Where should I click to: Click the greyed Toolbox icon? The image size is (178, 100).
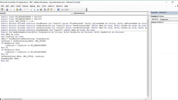(x=55, y=10)
